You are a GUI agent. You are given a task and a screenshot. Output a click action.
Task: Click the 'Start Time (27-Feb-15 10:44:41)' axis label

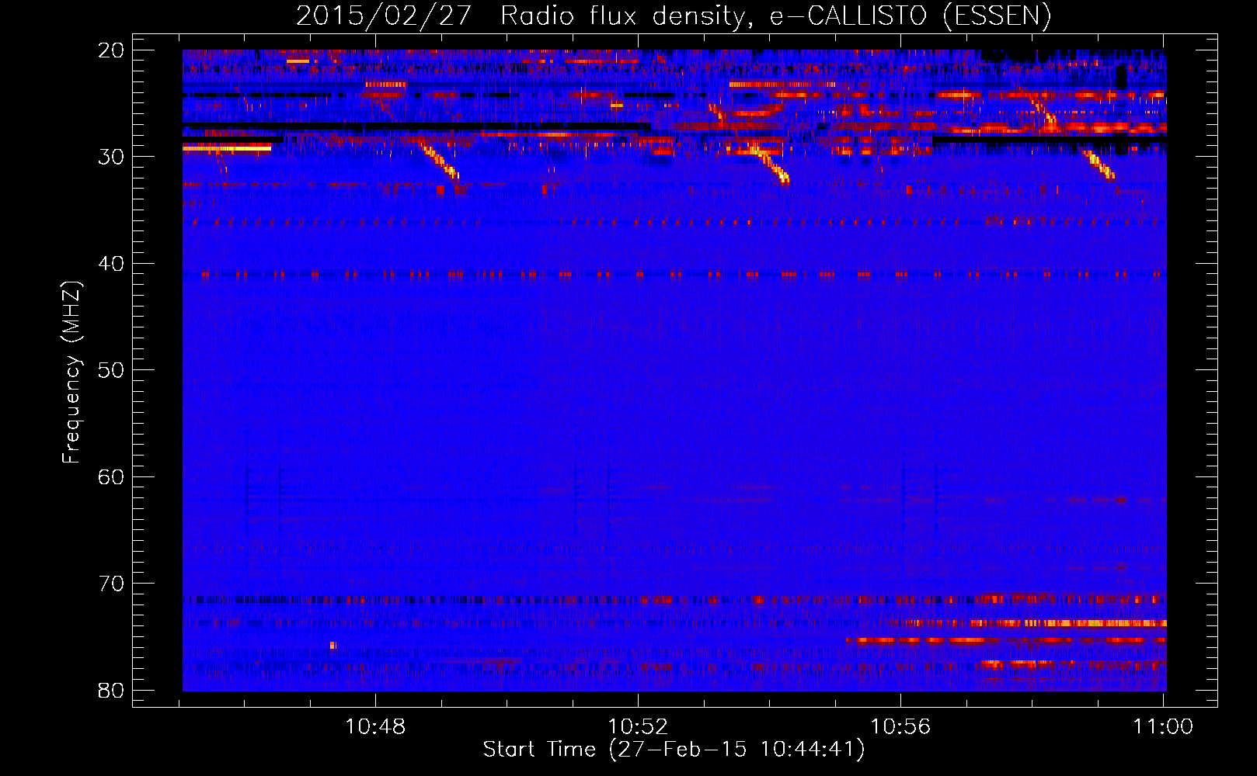tap(674, 750)
